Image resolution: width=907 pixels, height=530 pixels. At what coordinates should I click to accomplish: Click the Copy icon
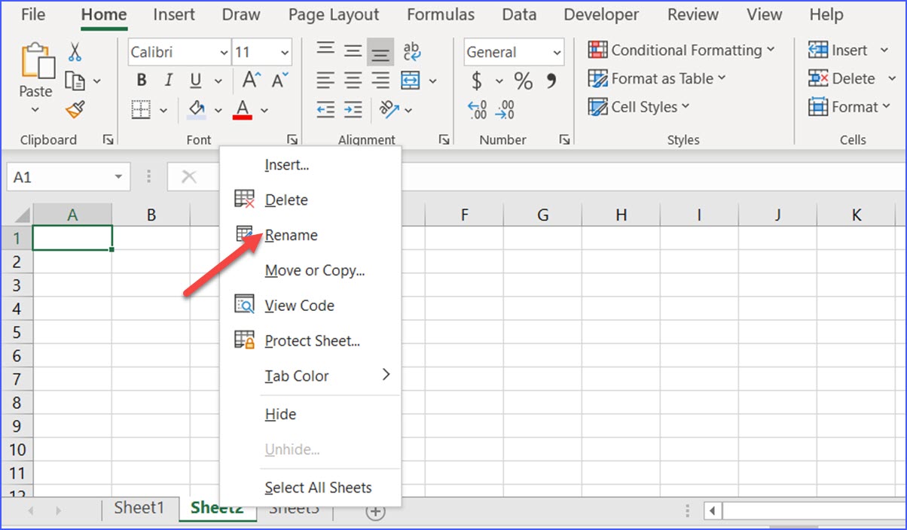pos(75,81)
